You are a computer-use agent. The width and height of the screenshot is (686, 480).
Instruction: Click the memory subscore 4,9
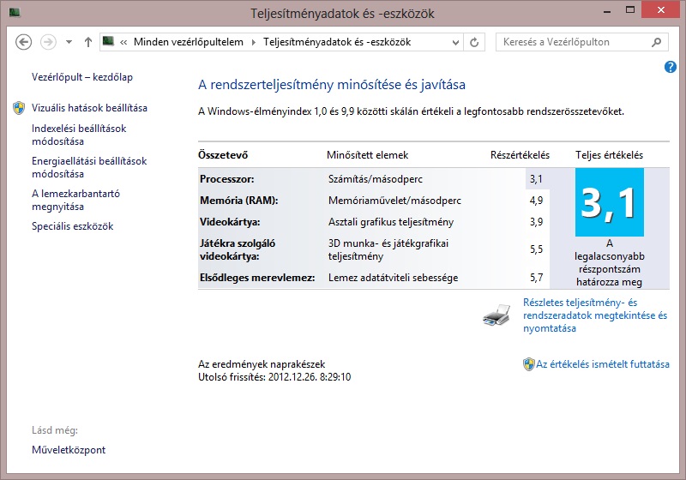(537, 201)
